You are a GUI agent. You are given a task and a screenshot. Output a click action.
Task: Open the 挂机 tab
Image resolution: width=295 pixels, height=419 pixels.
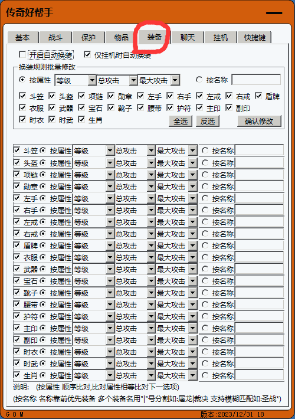(221, 37)
